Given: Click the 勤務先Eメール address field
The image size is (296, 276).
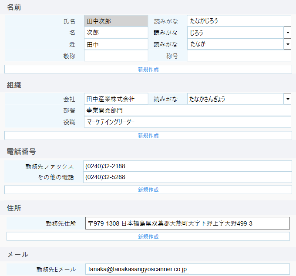Looking at the screenshot, I should click(187, 269).
